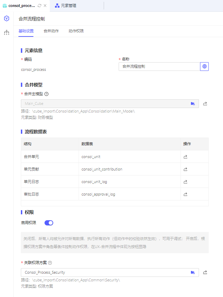Select the 基础设置 tab

click(26, 31)
